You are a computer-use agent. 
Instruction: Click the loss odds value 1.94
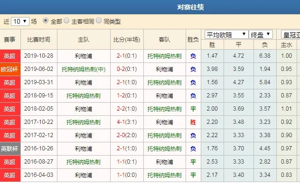click(x=265, y=69)
